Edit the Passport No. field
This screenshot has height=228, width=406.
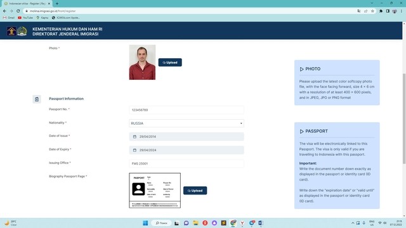(187, 110)
